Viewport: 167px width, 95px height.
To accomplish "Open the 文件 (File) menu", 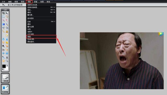I will pyautogui.click(x=3, y=2).
